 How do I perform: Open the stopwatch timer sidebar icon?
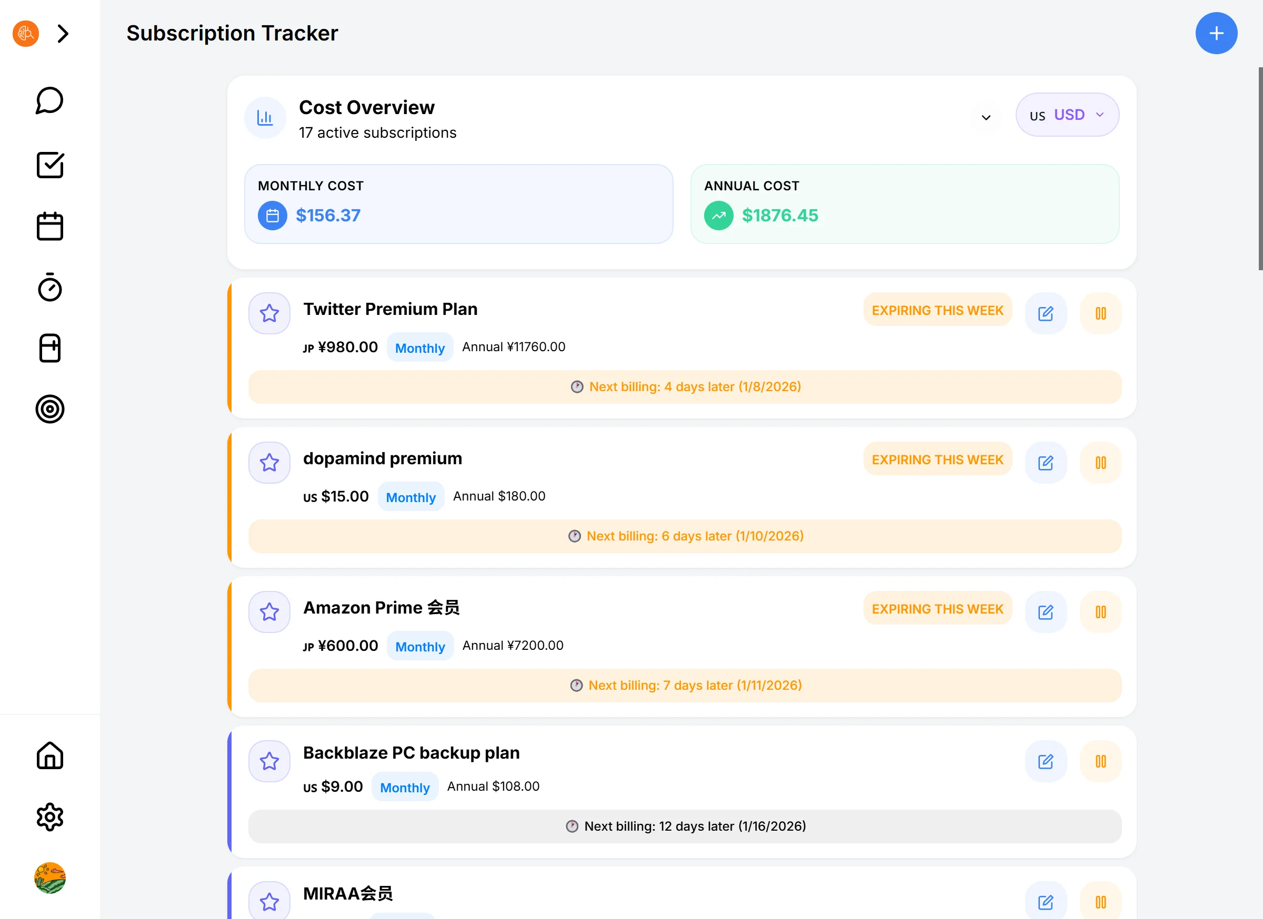click(49, 288)
